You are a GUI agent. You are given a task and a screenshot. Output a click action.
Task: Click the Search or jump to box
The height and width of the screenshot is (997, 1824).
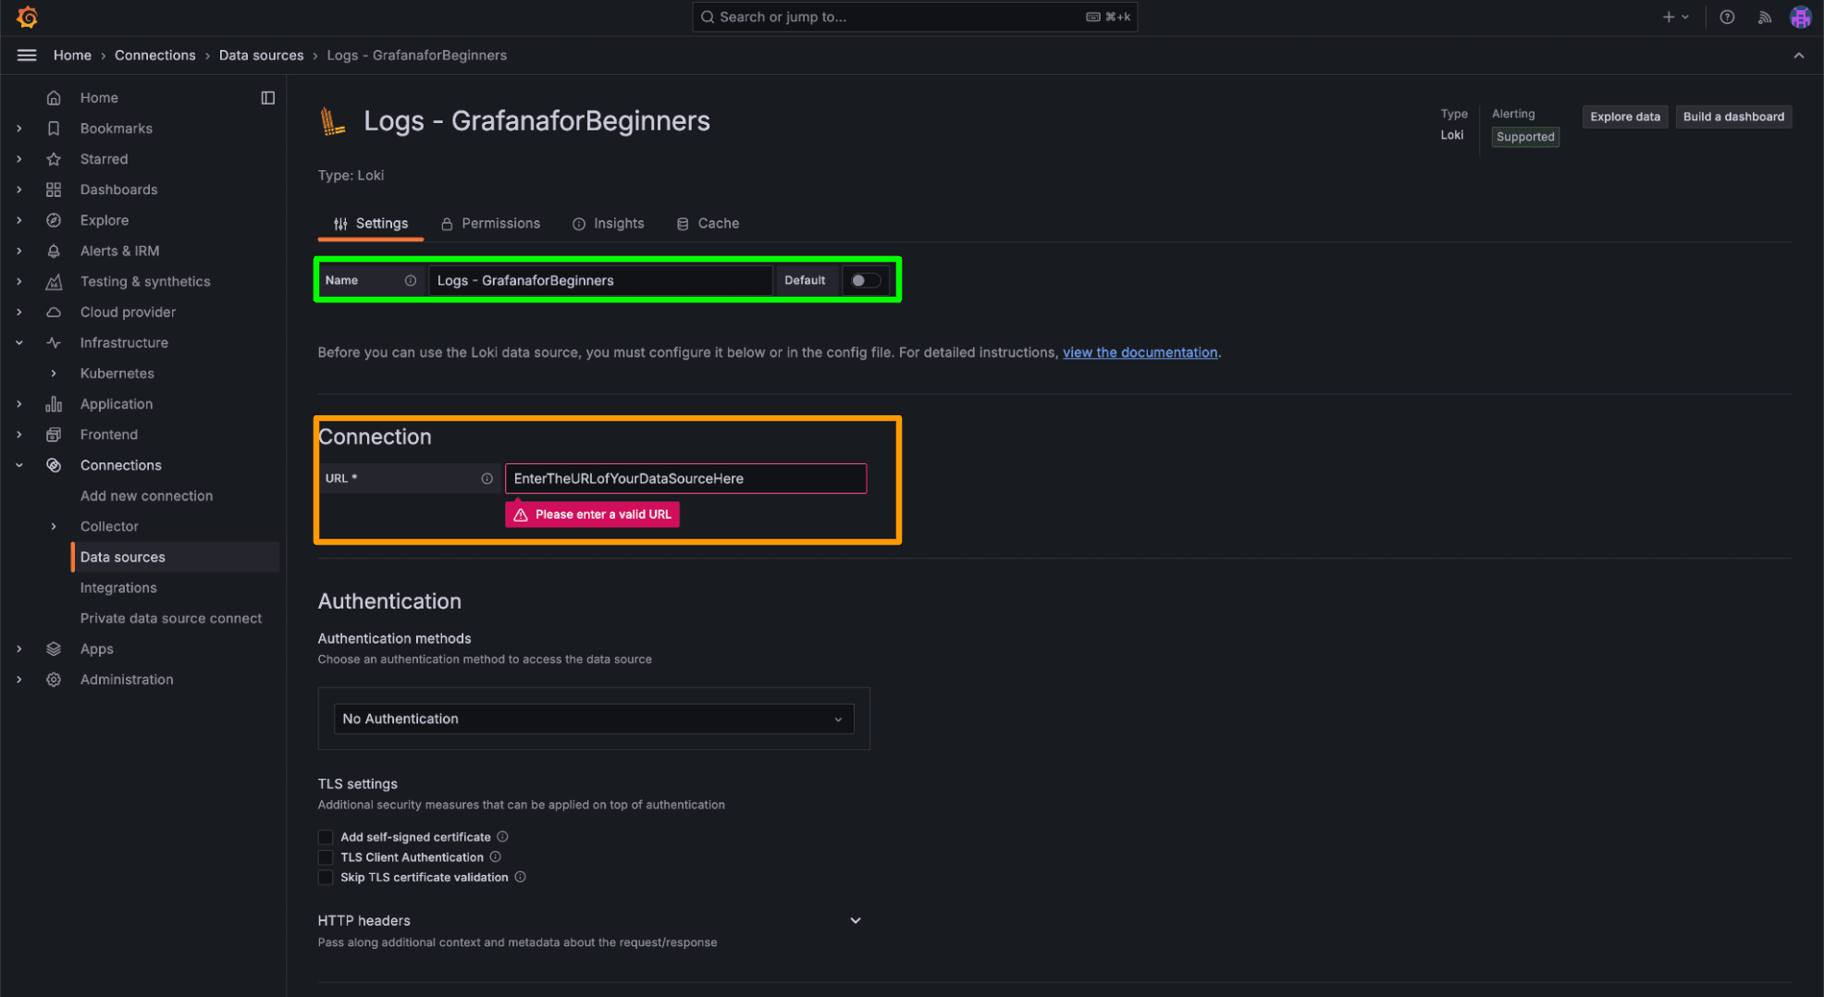915,17
